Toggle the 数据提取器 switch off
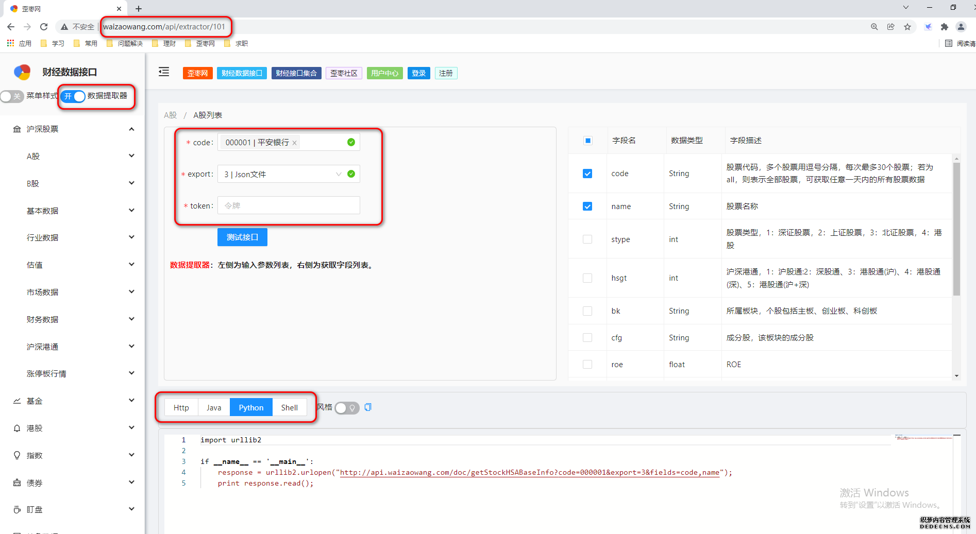The image size is (976, 534). [x=73, y=96]
